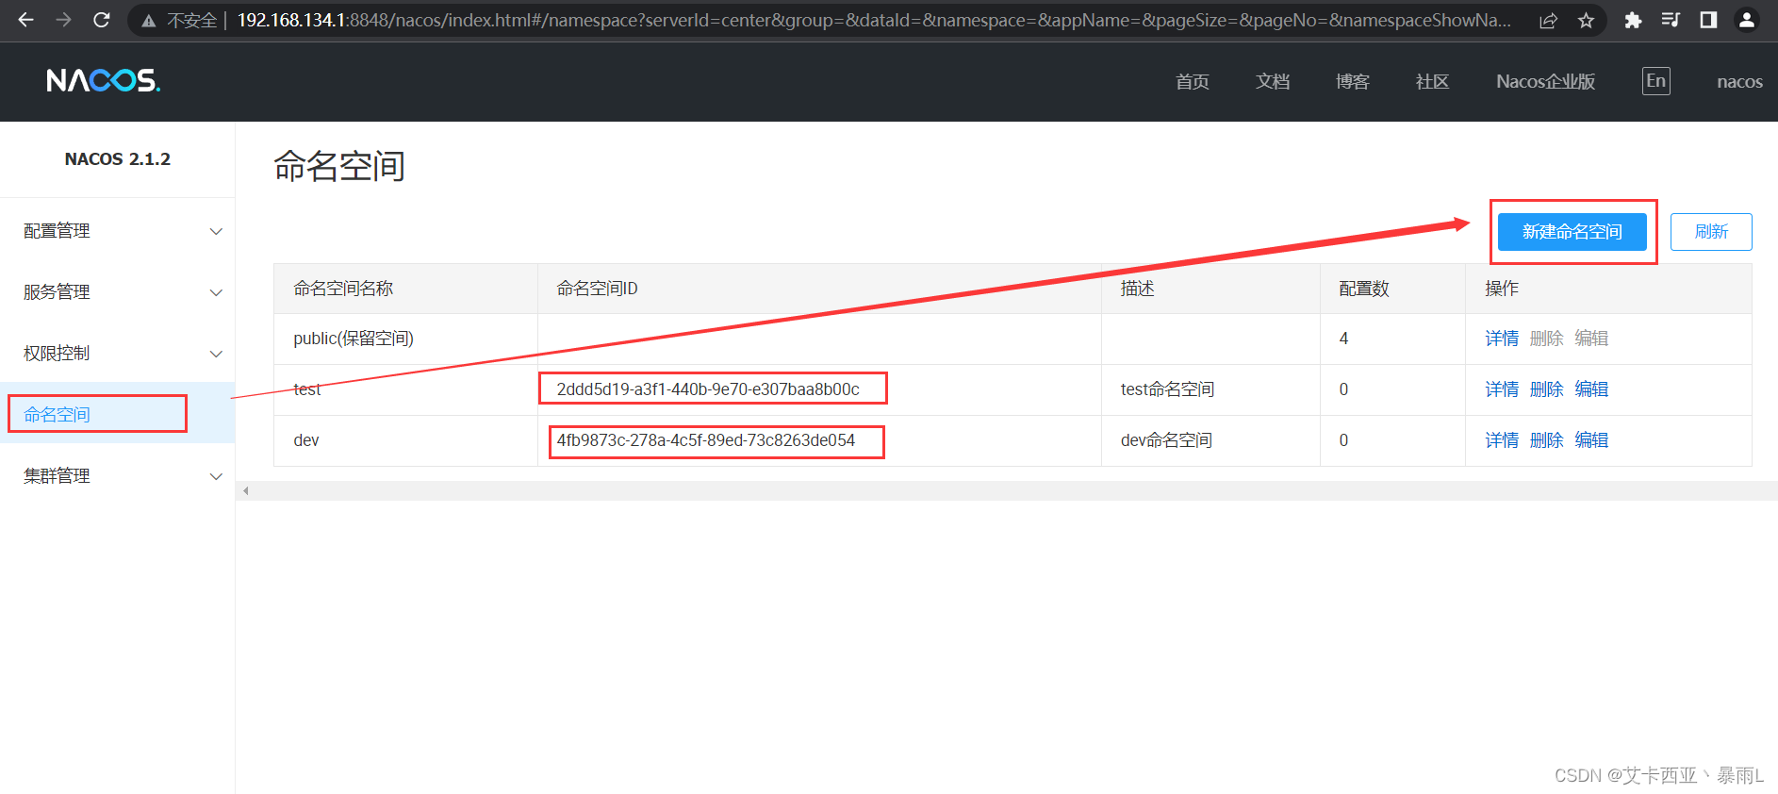Open 详情 for the test namespace
The width and height of the screenshot is (1778, 794).
click(1502, 389)
